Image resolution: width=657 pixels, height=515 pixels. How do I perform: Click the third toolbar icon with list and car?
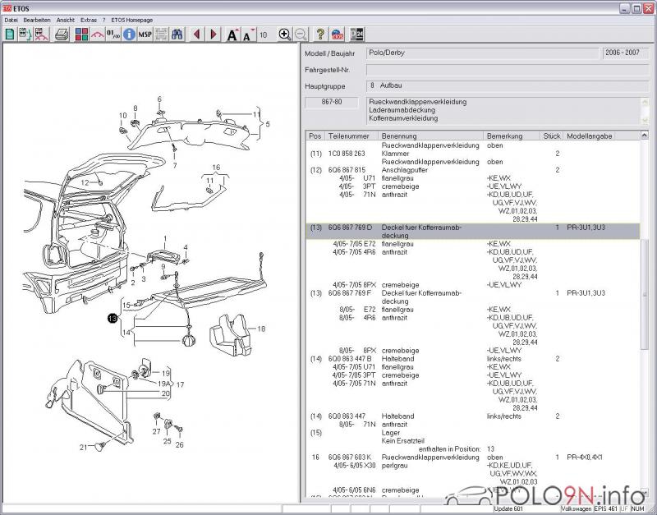42,34
